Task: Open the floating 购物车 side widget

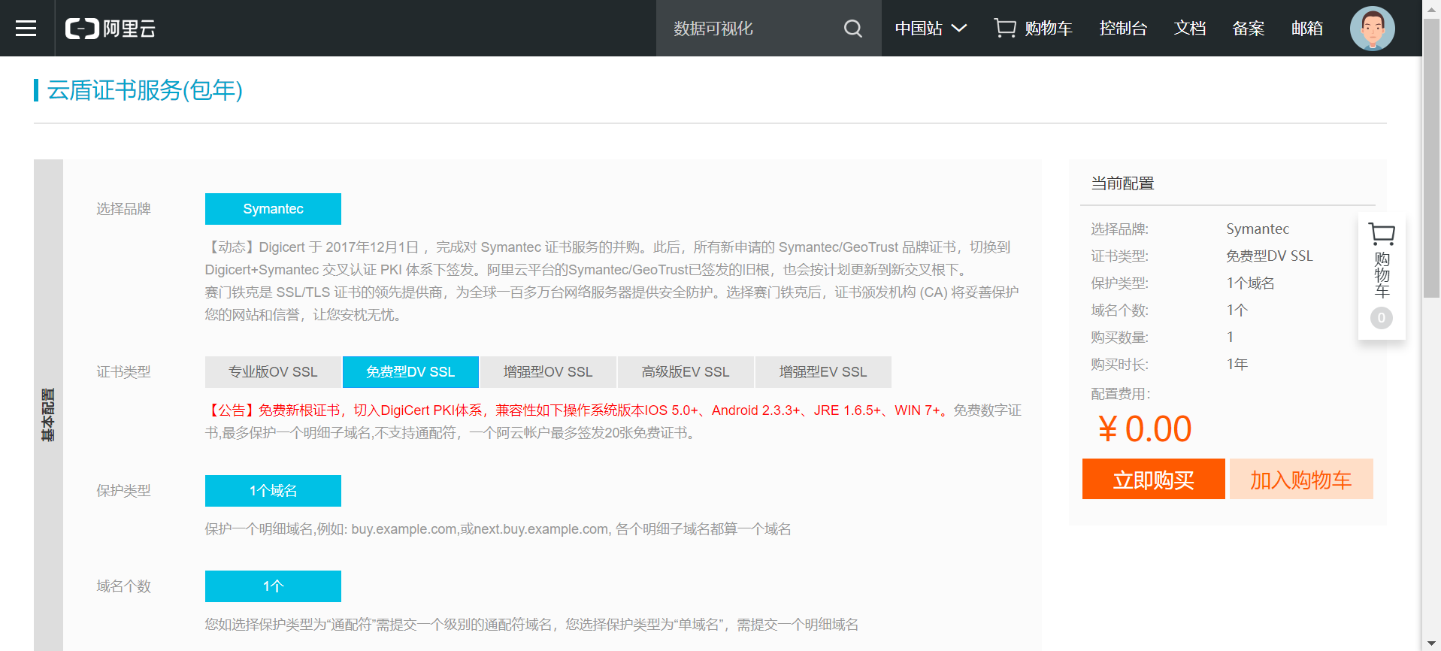Action: pos(1382,275)
